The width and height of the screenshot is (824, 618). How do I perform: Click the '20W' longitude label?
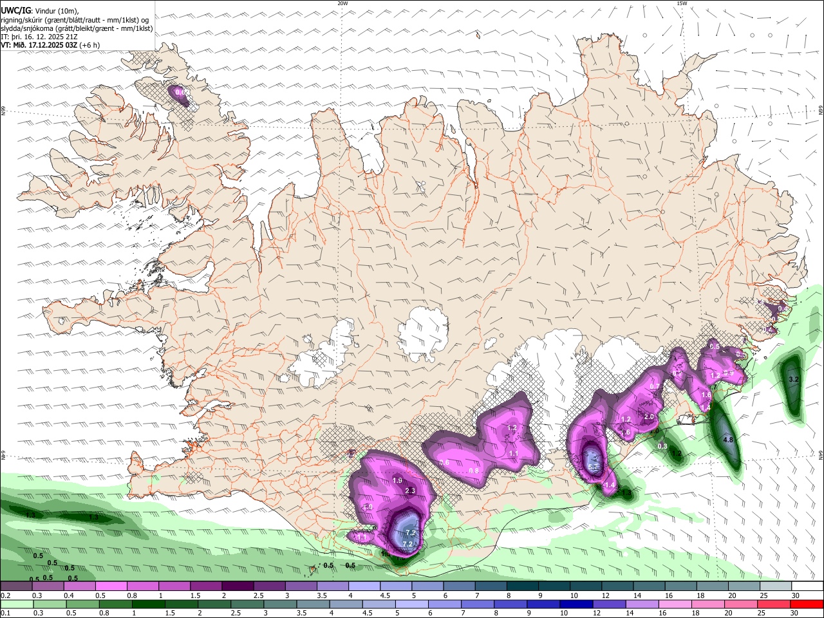(x=342, y=3)
